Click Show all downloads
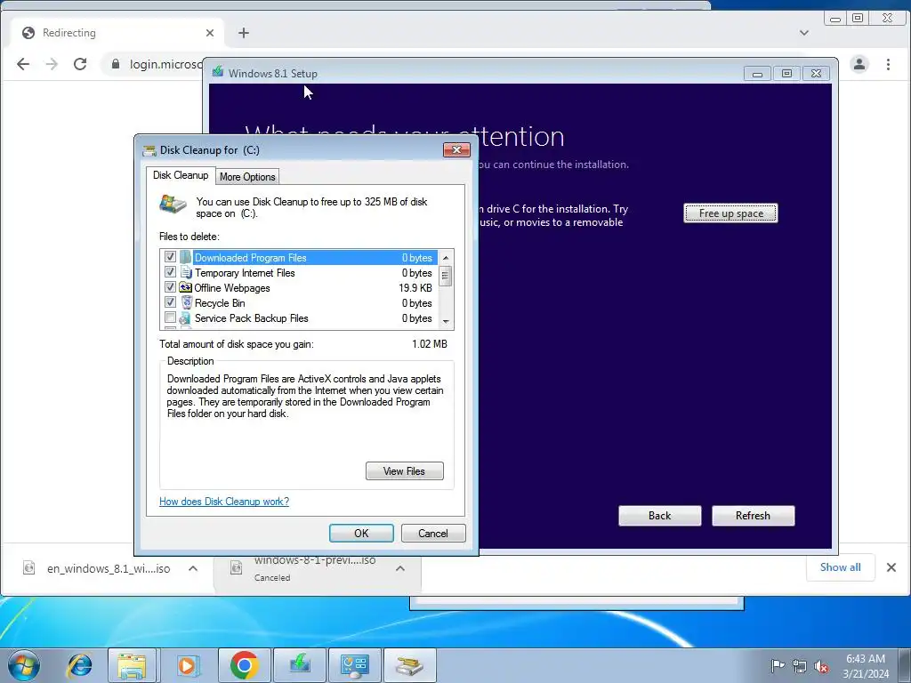 point(840,567)
